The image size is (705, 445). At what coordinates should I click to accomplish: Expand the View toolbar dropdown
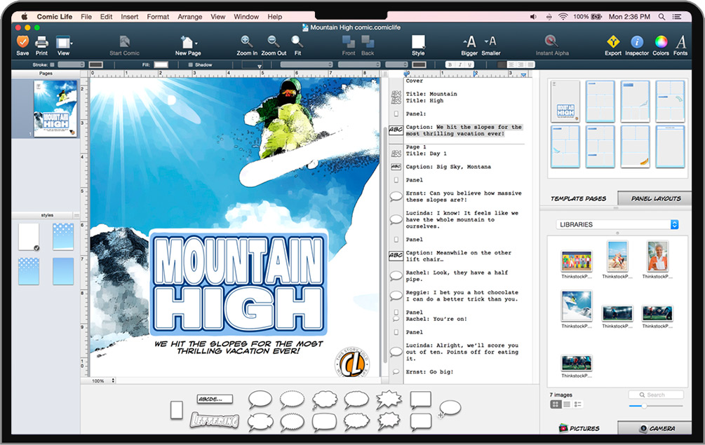click(64, 42)
